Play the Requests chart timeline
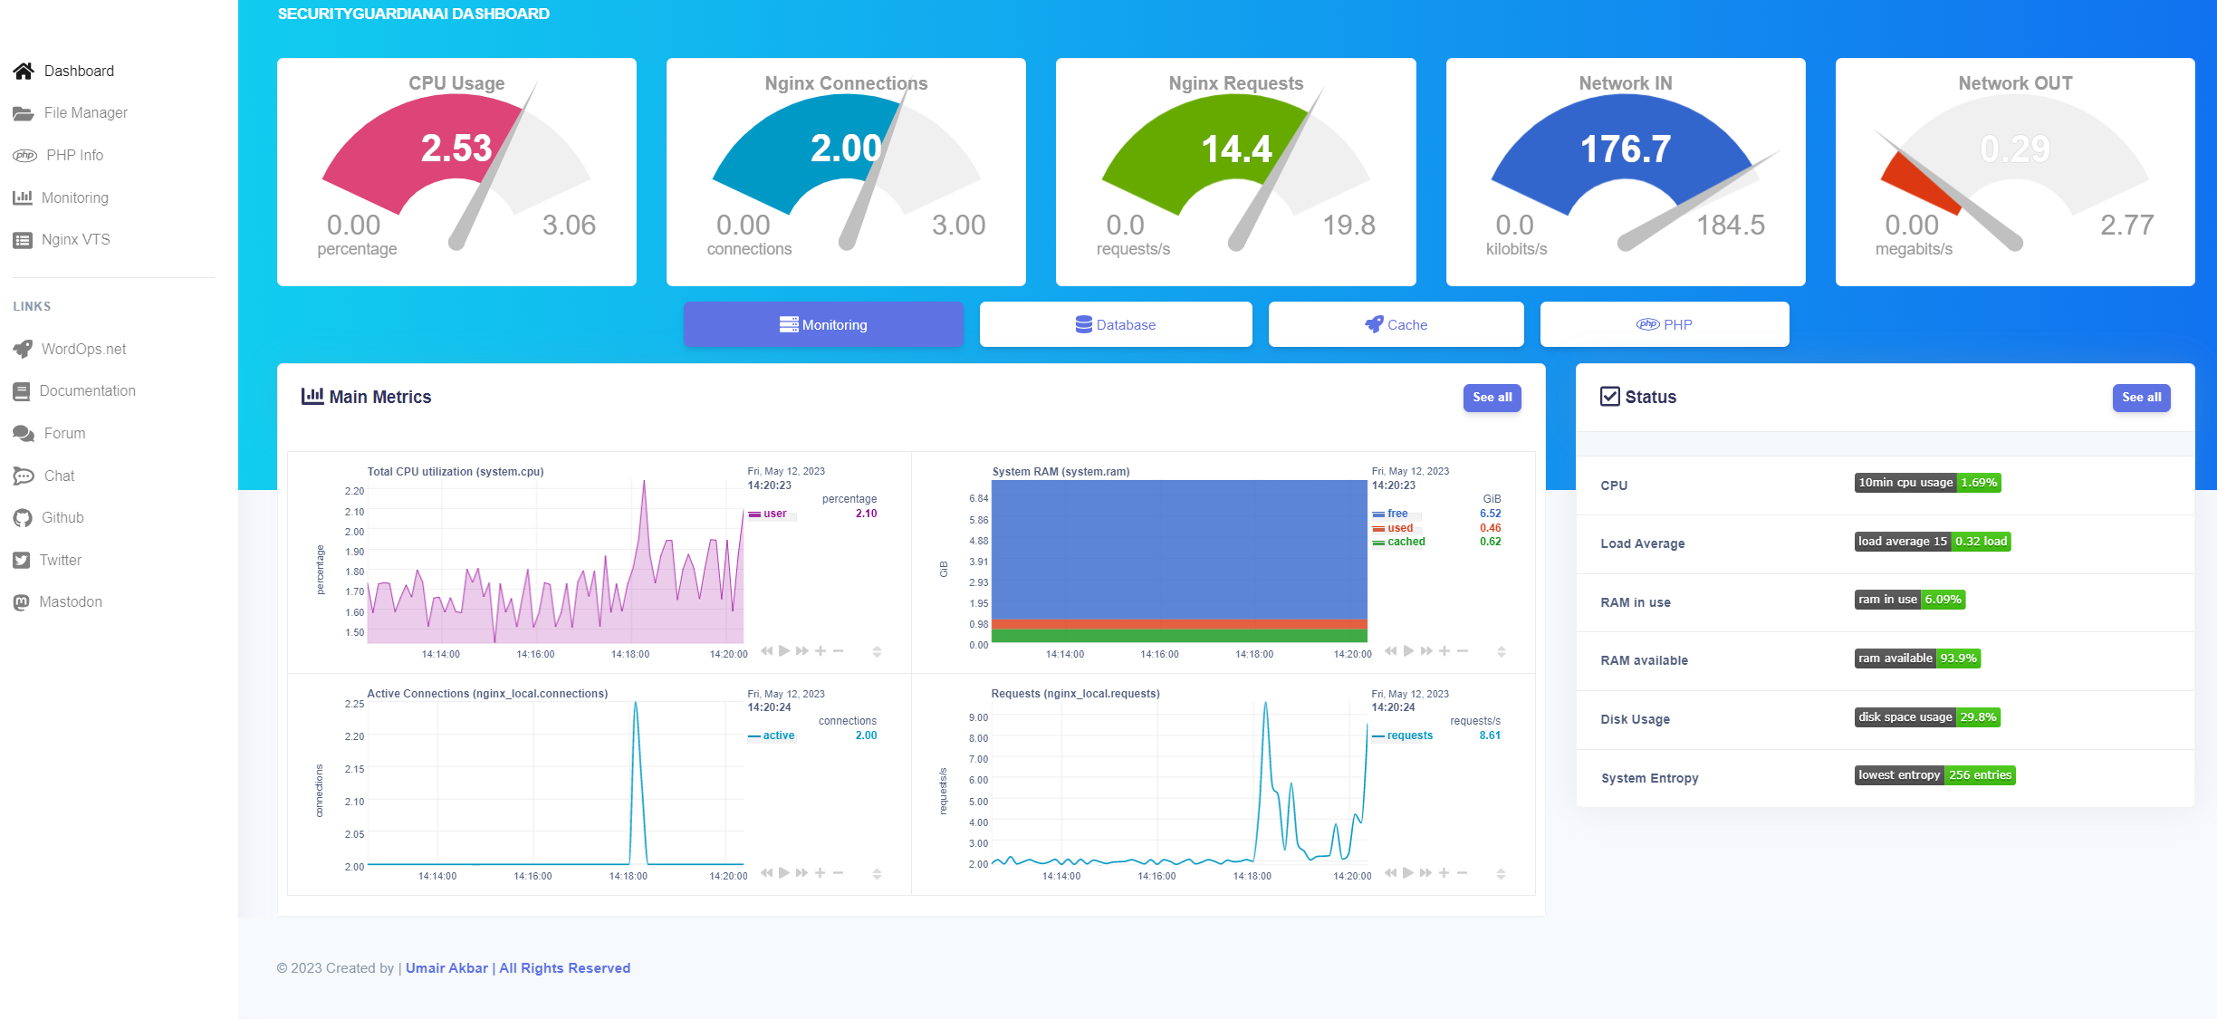Image resolution: width=2217 pixels, height=1019 pixels. (1408, 873)
